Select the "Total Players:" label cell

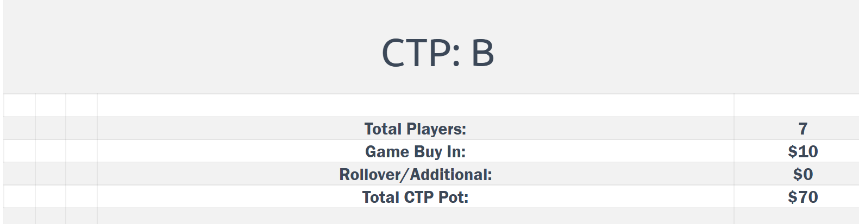click(415, 129)
